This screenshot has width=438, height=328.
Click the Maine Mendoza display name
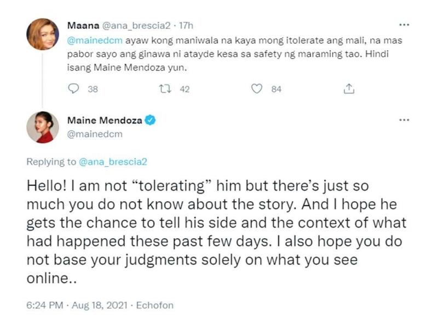(x=104, y=120)
